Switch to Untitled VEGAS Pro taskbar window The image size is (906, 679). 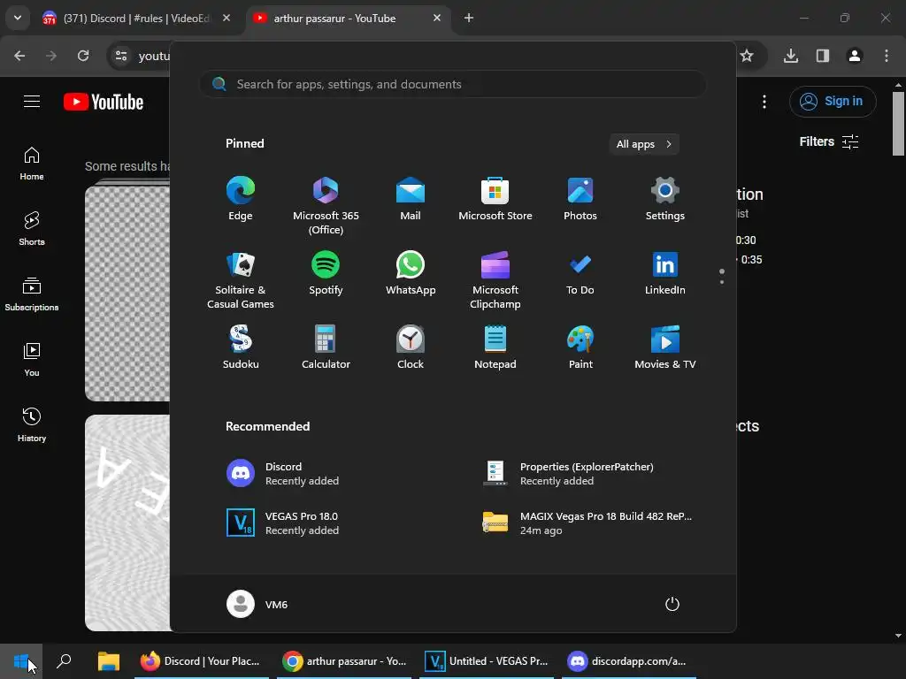(487, 661)
